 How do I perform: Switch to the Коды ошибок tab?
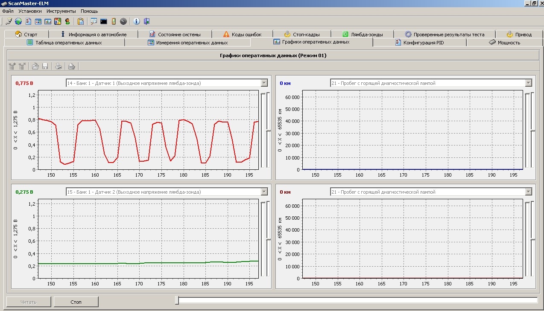pos(242,34)
